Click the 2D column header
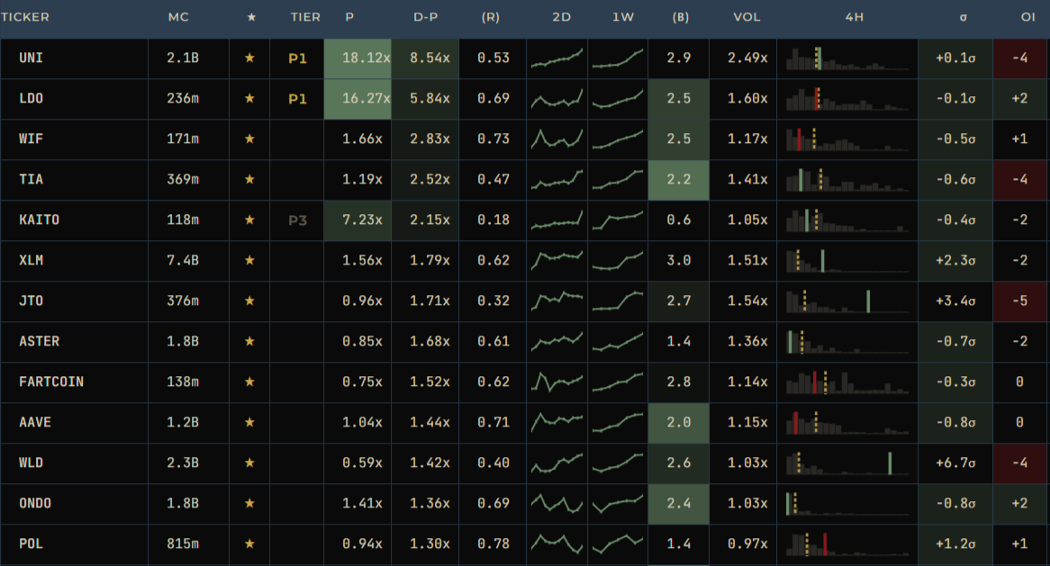Image resolution: width=1050 pixels, height=566 pixels. (562, 17)
